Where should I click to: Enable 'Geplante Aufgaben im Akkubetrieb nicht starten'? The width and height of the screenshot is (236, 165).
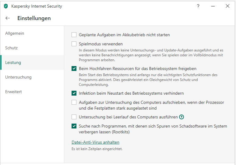(74, 35)
